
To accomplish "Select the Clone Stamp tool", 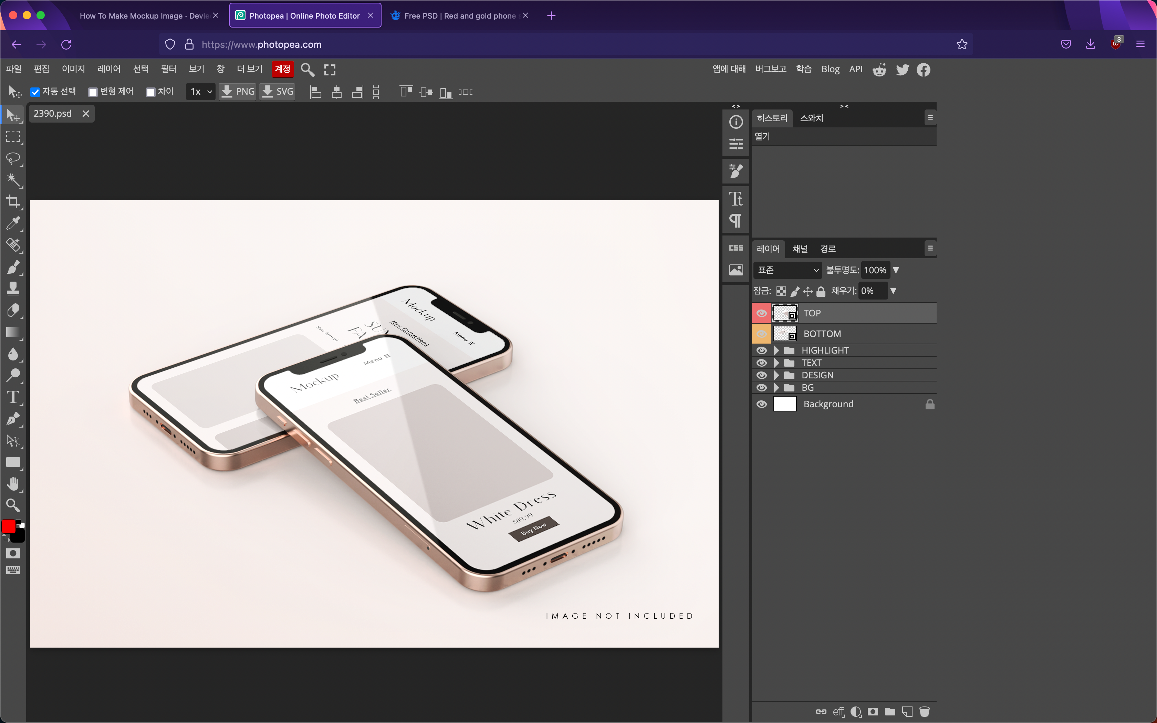I will pos(13,289).
